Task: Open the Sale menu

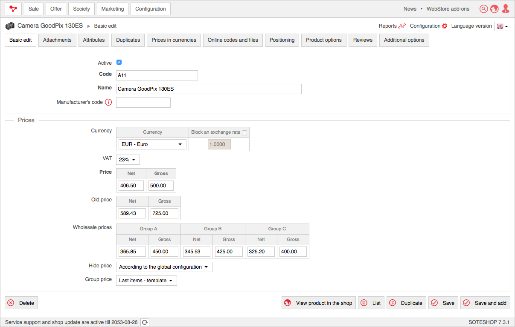Action: pyautogui.click(x=34, y=9)
